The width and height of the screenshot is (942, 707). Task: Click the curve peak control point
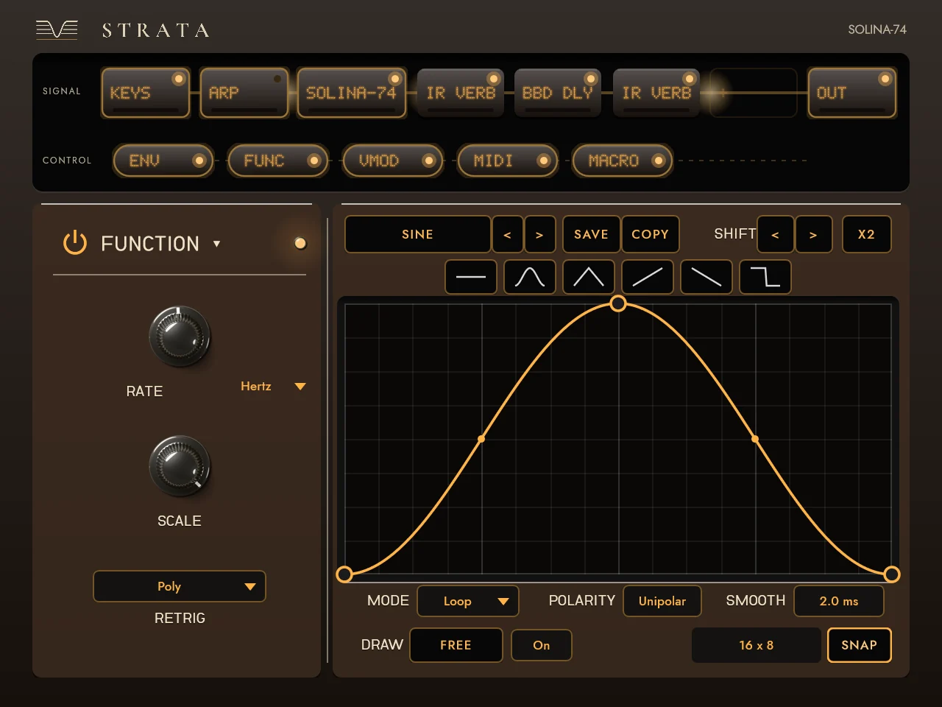618,303
